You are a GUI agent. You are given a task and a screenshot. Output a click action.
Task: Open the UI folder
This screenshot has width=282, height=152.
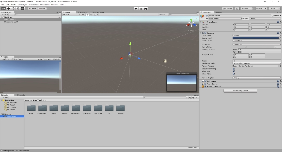click(x=109, y=110)
